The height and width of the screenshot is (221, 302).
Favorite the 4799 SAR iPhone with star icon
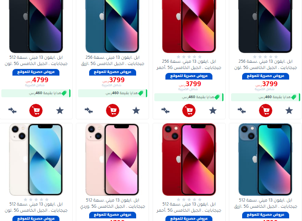[x=60, y=110]
